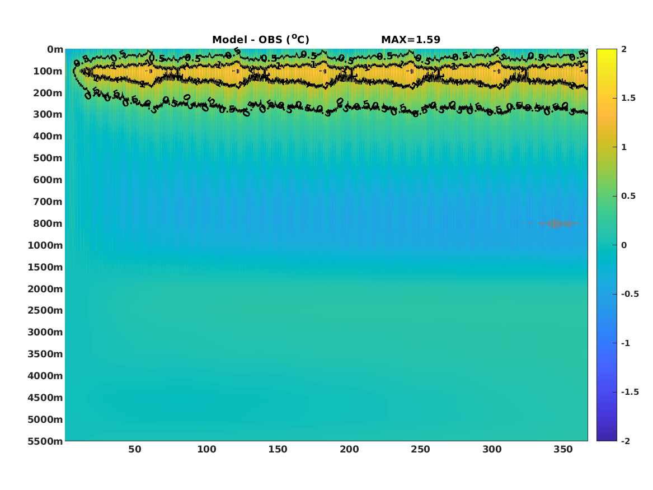Click the colorbar tick label '-2'

[x=626, y=441]
